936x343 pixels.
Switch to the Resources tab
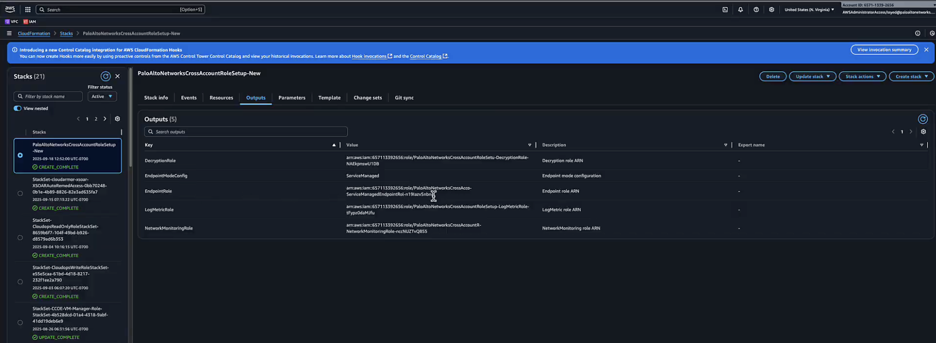(x=221, y=98)
